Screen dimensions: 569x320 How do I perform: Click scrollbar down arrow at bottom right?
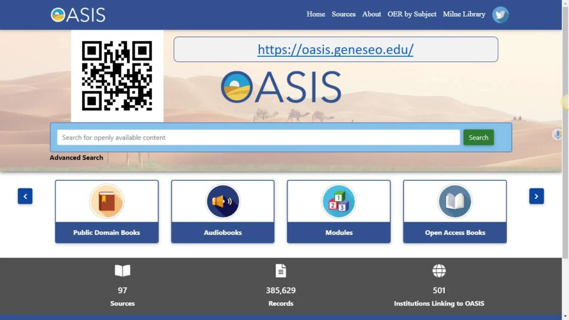coord(565,316)
